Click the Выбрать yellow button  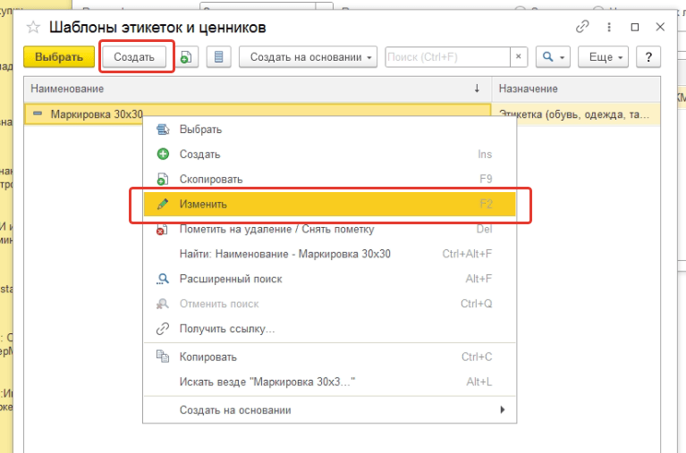pyautogui.click(x=58, y=57)
